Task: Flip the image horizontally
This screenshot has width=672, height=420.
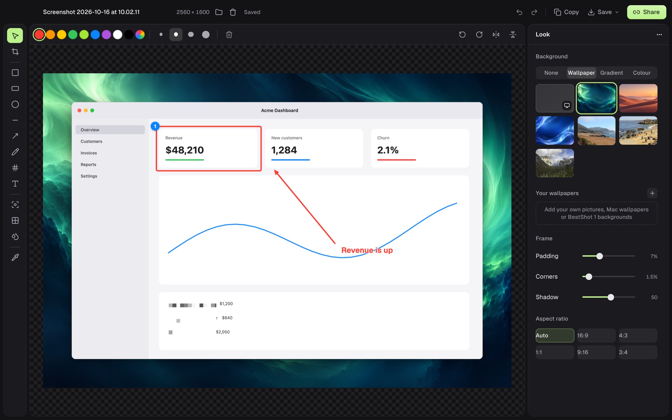Action: coord(496,35)
